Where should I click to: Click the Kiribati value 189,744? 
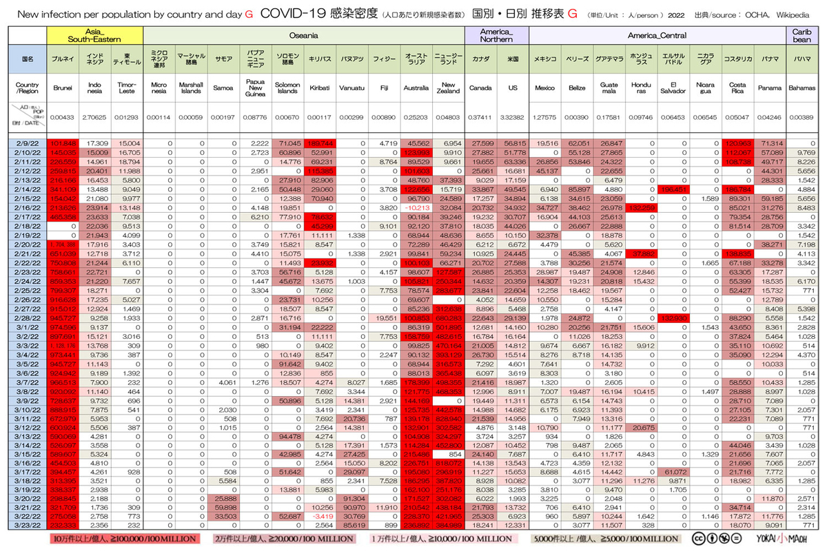point(319,142)
